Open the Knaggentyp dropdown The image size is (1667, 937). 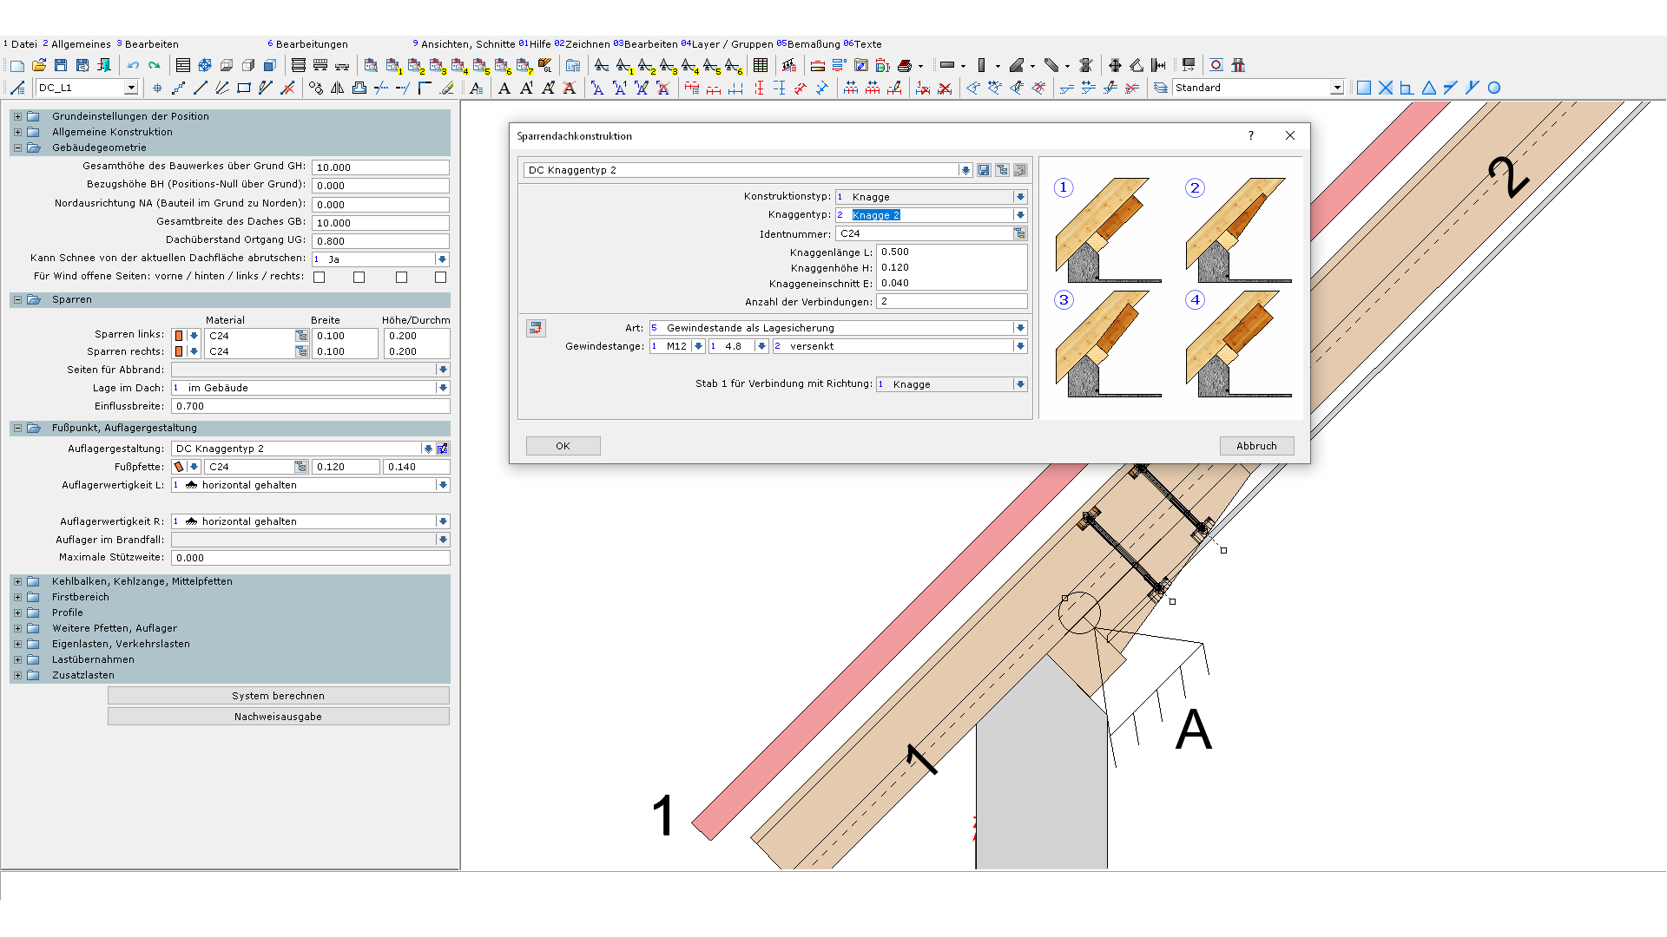[x=1020, y=215]
